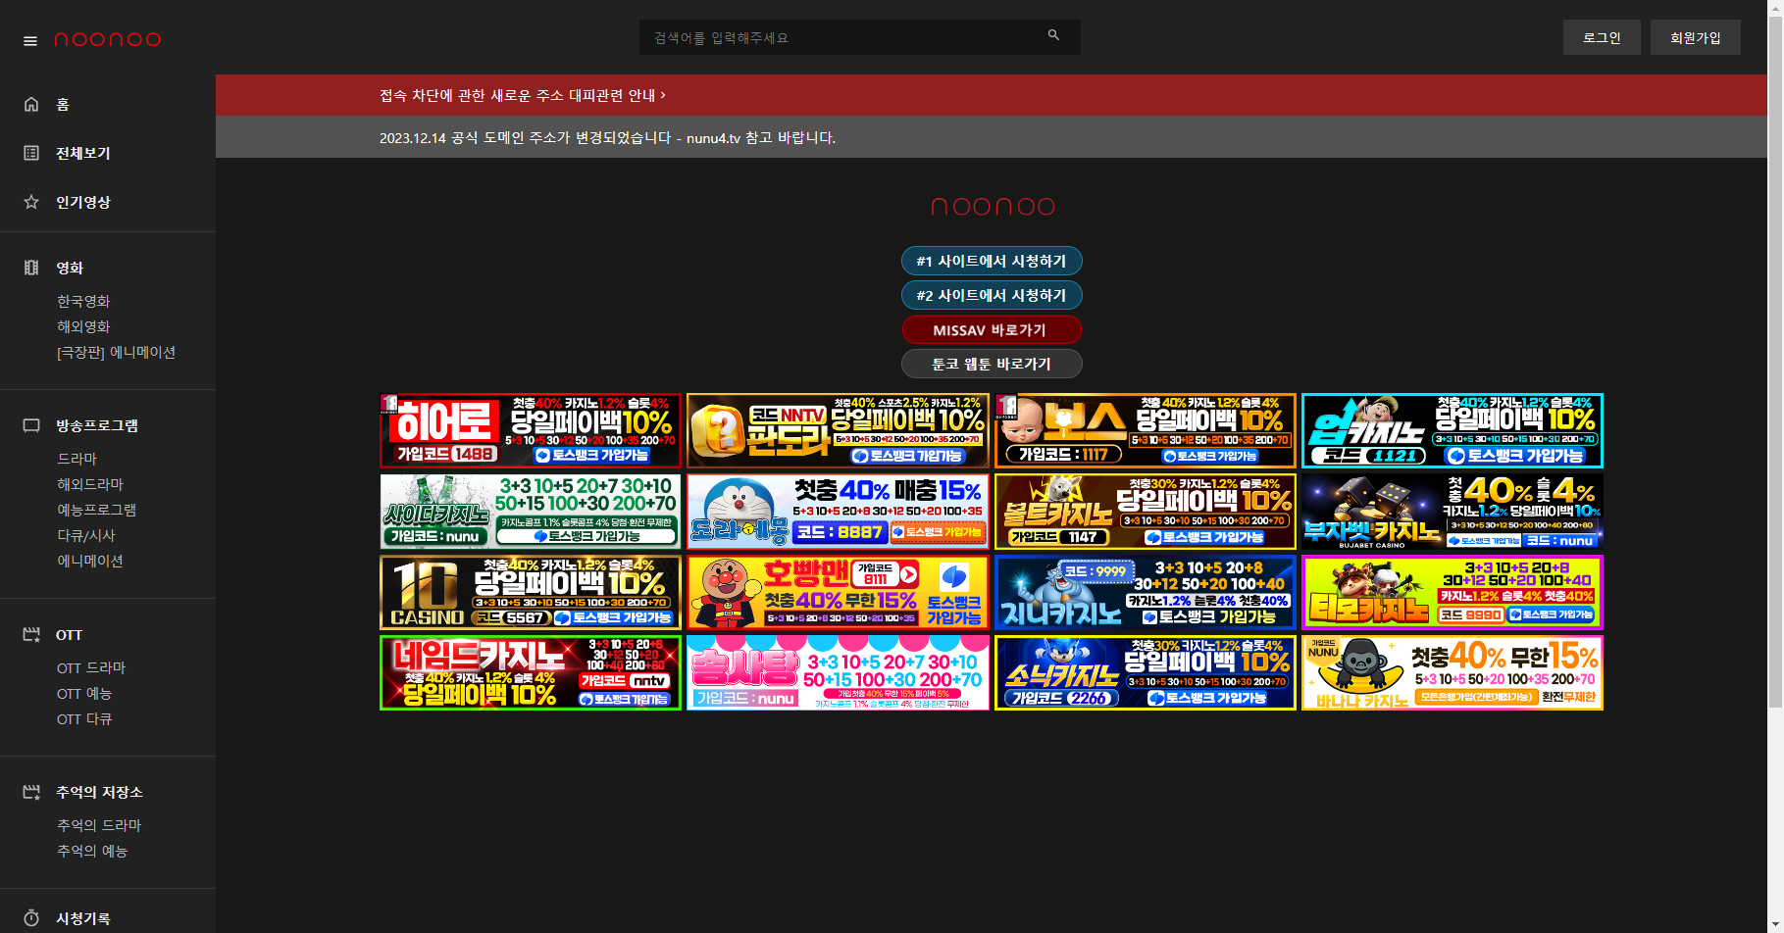Click #1 사이트에서 시청하기 button
This screenshot has height=933, width=1784.
[x=992, y=261]
